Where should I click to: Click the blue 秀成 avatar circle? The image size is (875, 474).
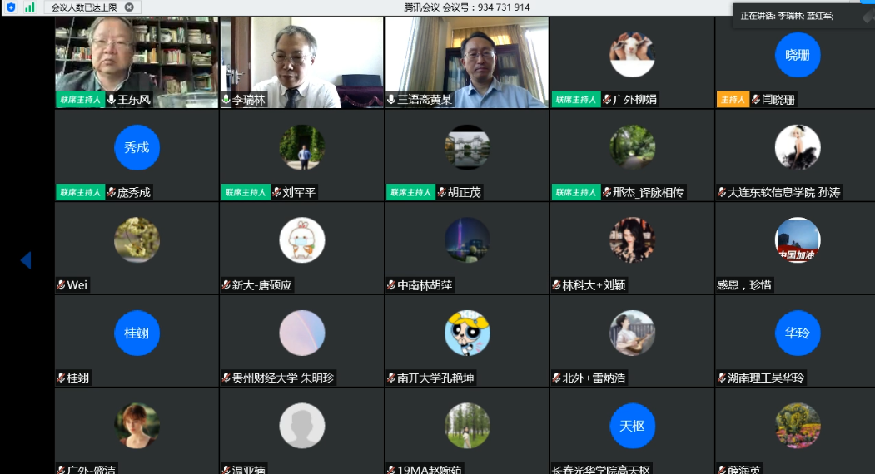pos(137,147)
